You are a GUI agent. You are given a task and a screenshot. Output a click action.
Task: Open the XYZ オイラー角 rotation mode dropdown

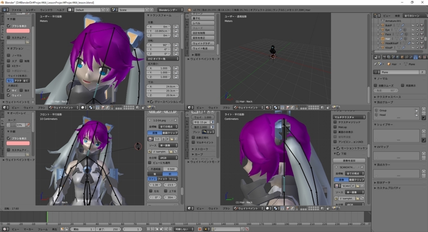[x=163, y=59]
